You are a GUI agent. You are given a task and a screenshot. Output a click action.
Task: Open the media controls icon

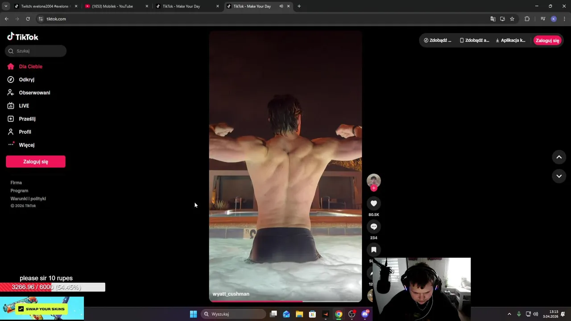543,19
